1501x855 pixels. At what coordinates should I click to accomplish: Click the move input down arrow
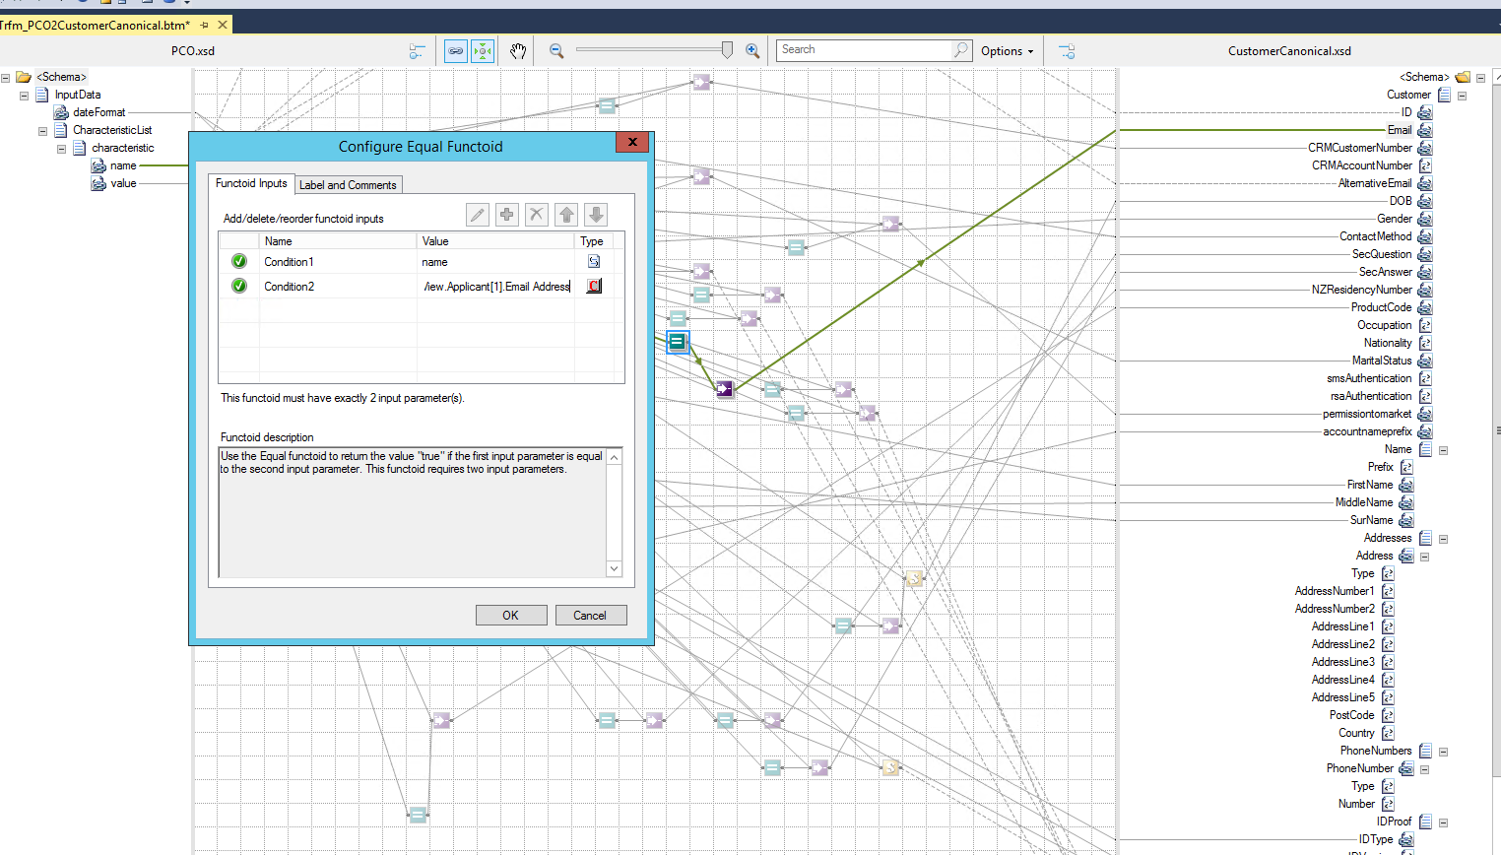[x=596, y=215]
